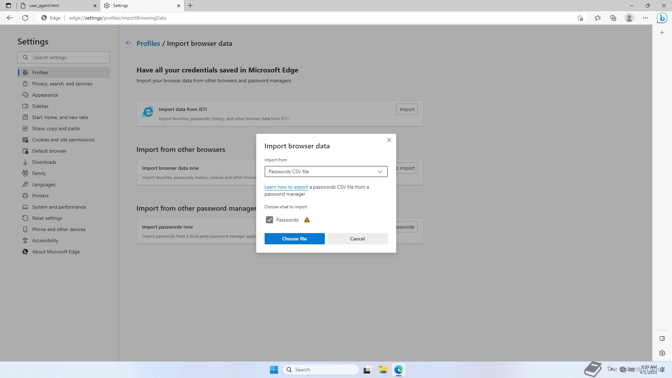Open Family settings
The width and height of the screenshot is (672, 378).
coord(64,173)
